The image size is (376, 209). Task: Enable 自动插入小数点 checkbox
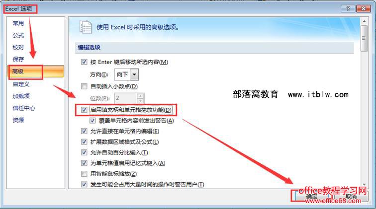pos(84,86)
